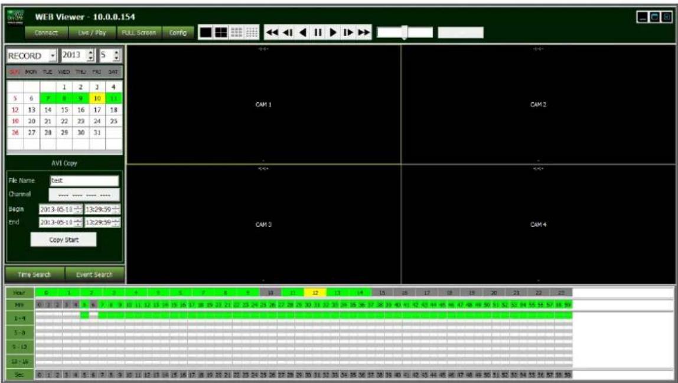
Task: Open FULL Screen mode
Action: pyautogui.click(x=139, y=33)
